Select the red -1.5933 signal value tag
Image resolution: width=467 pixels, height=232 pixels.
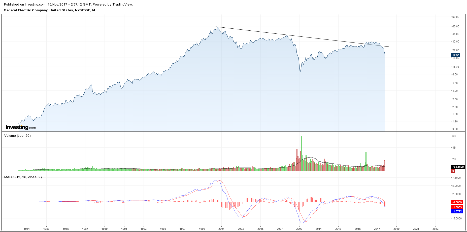457,207
